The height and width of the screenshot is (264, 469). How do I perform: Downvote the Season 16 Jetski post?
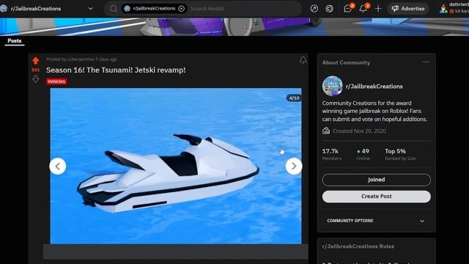pyautogui.click(x=36, y=79)
